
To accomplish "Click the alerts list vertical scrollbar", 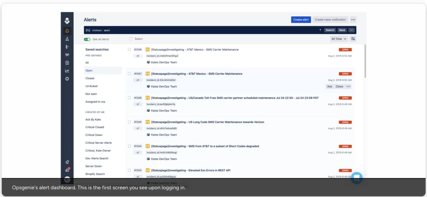I will click(365, 61).
